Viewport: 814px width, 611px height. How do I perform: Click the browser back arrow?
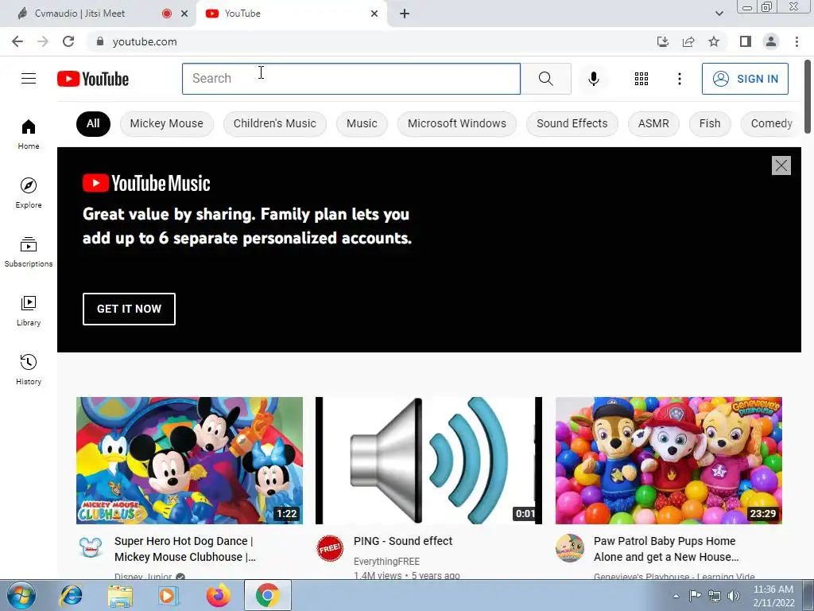[x=17, y=41]
